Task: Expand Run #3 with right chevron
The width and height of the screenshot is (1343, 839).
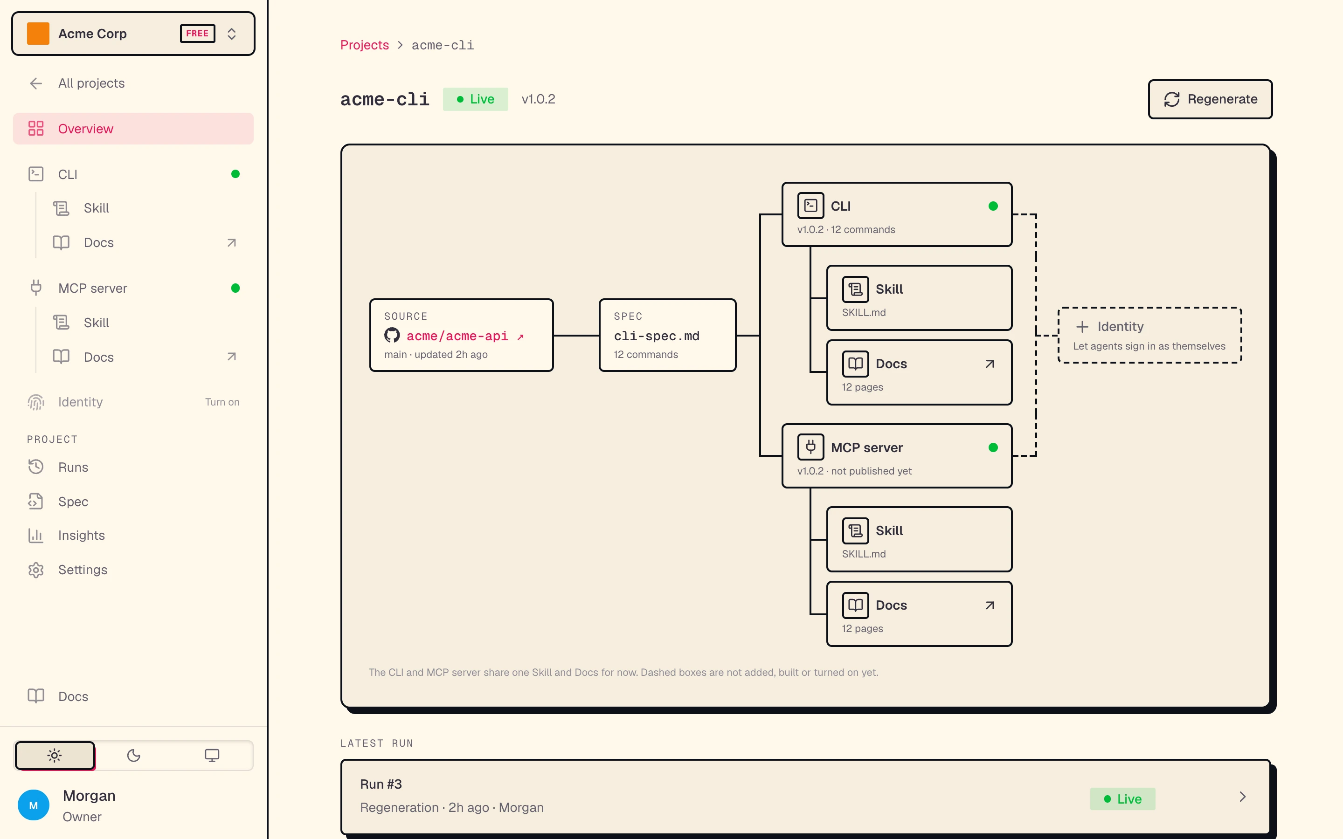Action: coord(1243,797)
